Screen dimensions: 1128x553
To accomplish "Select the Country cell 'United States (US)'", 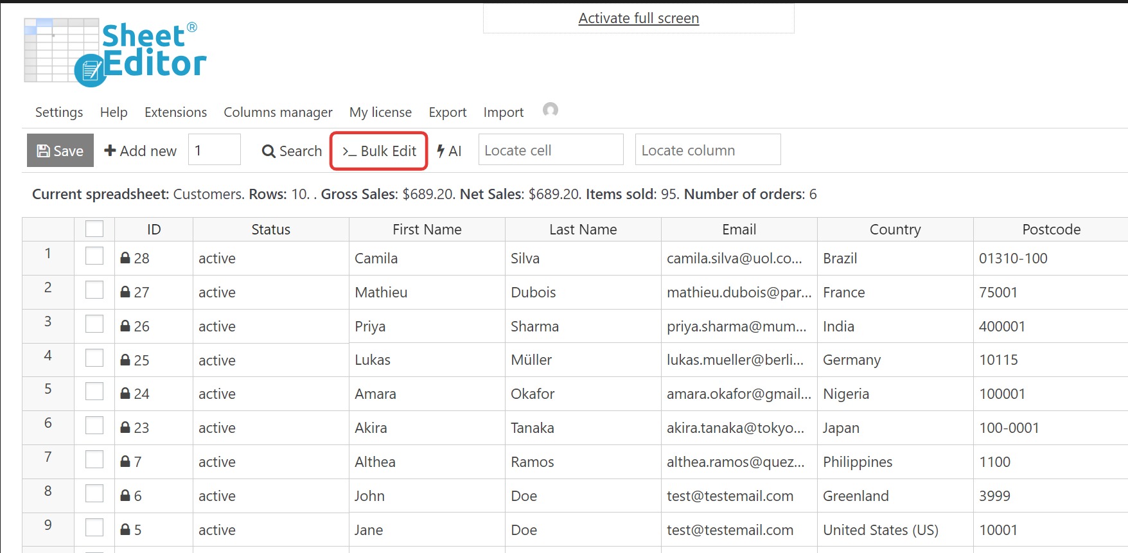I will tap(895, 530).
